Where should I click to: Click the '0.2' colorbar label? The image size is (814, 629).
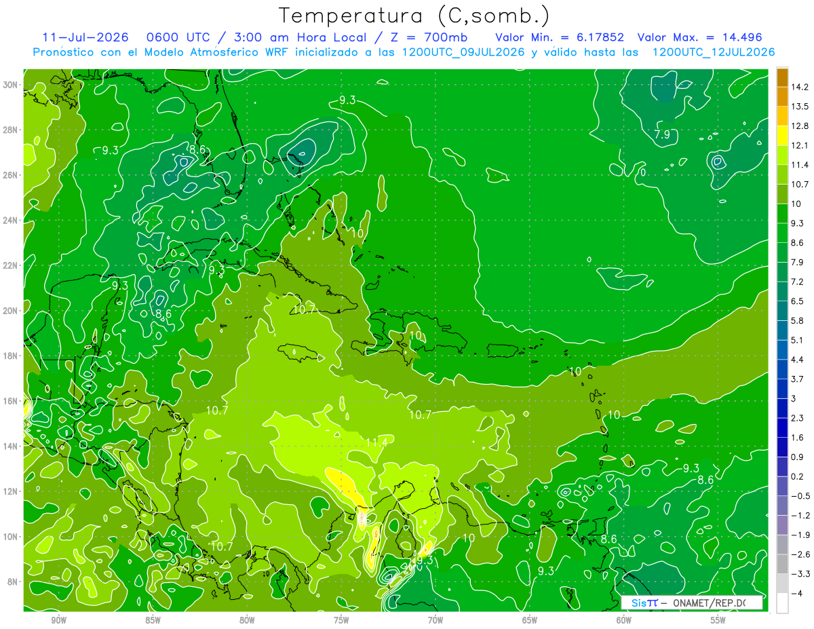click(x=798, y=476)
